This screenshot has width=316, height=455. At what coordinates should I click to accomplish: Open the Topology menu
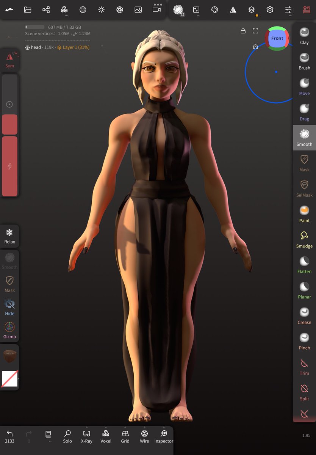tap(64, 10)
